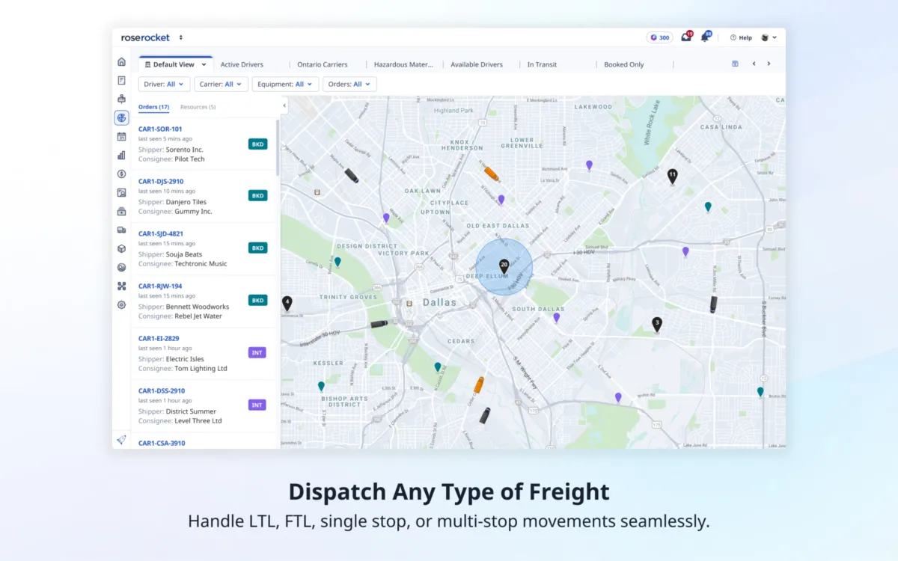Open order CAR1-CSA-3910
This screenshot has width=898, height=561.
point(161,443)
